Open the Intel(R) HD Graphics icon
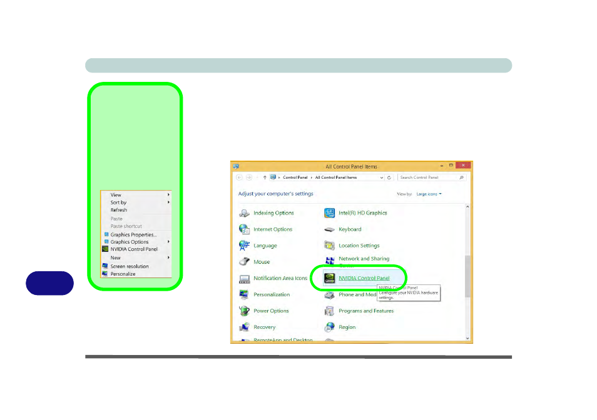This screenshot has width=597, height=420. (329, 213)
